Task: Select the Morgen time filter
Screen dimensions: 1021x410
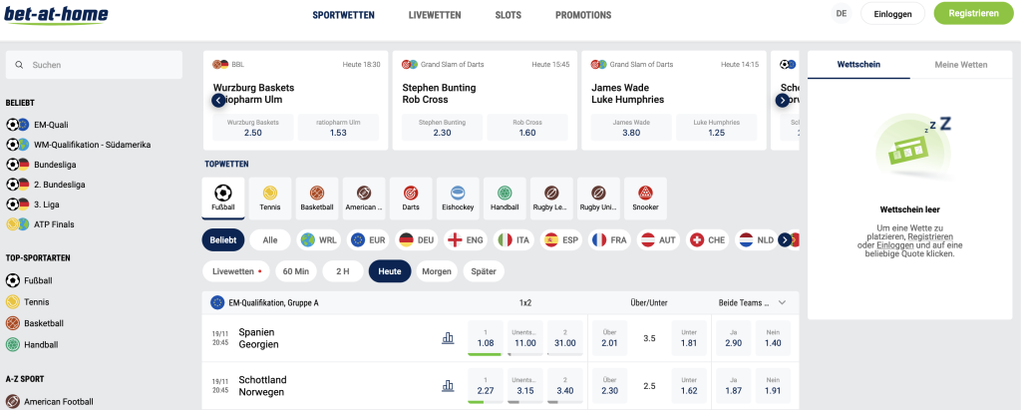Action: pos(437,271)
